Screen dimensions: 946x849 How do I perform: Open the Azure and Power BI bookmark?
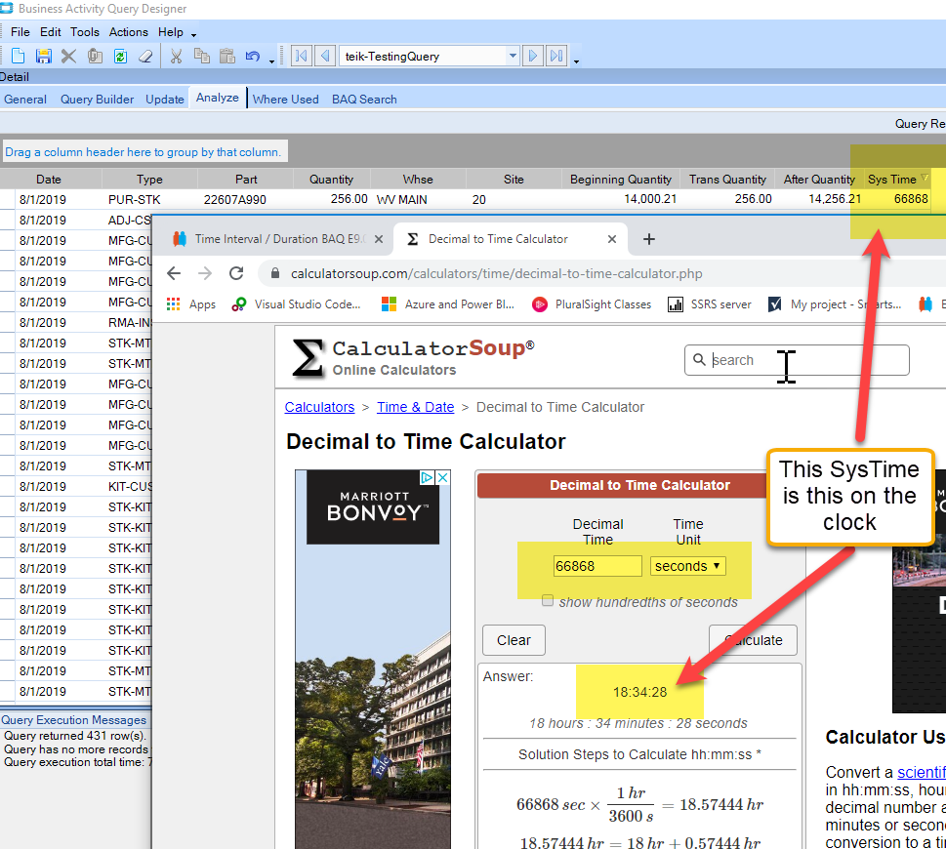point(448,304)
